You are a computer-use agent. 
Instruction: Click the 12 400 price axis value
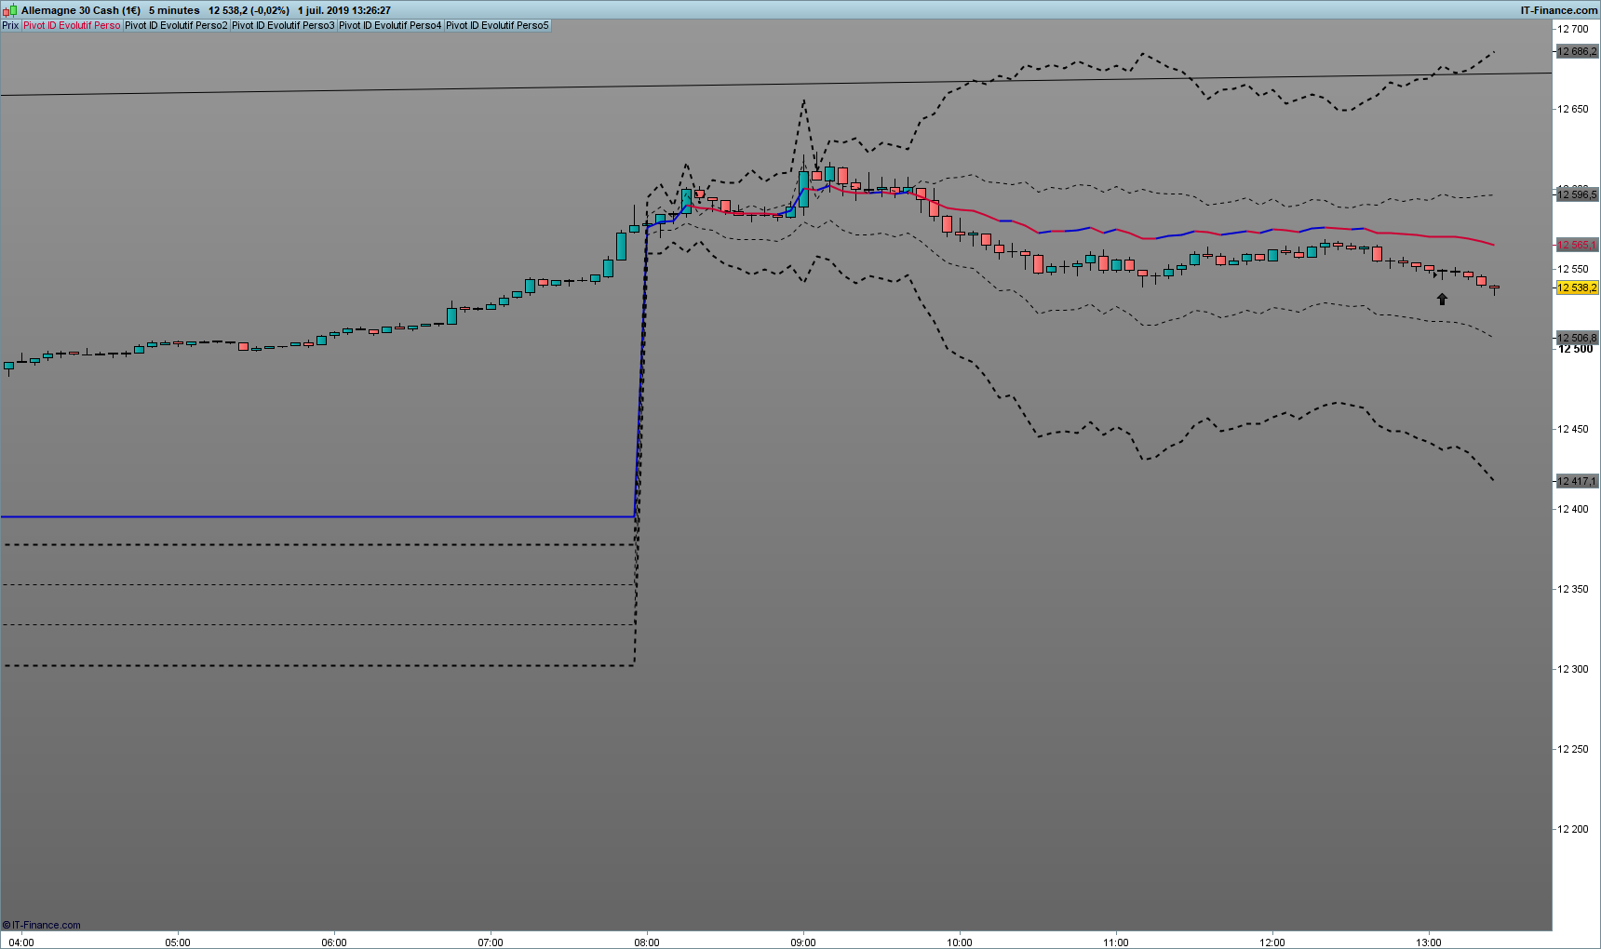(1573, 509)
